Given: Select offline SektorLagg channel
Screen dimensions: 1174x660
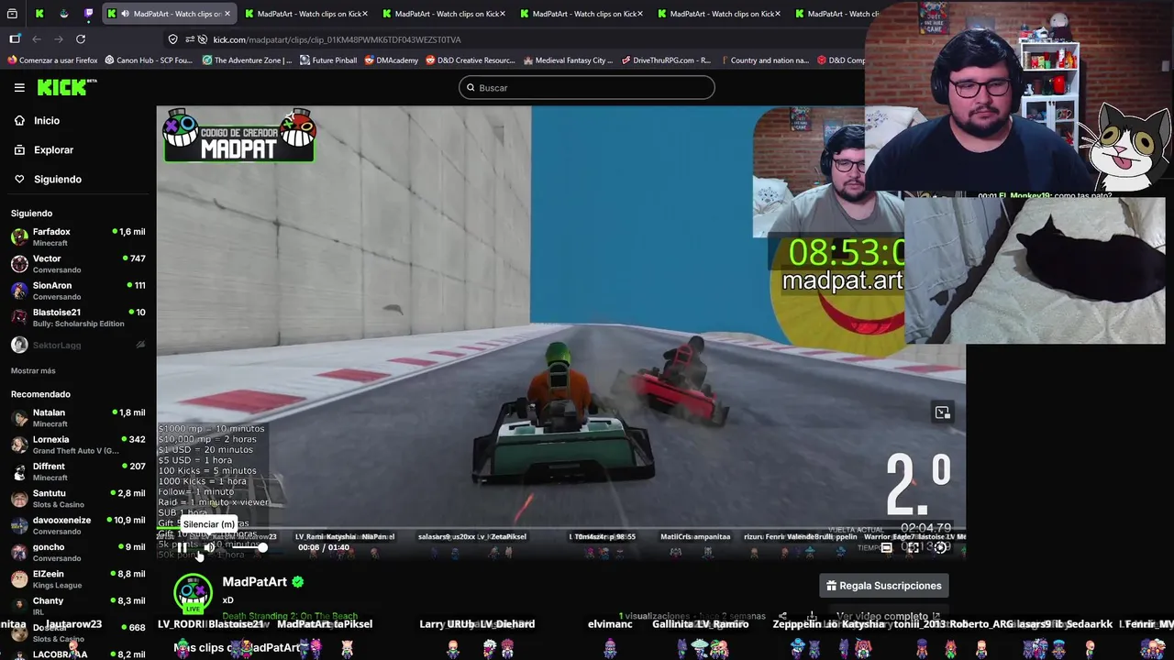Looking at the screenshot, I should (x=78, y=345).
